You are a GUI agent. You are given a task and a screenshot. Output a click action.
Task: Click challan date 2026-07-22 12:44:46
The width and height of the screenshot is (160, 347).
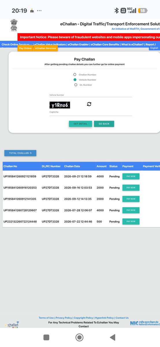coord(78,222)
